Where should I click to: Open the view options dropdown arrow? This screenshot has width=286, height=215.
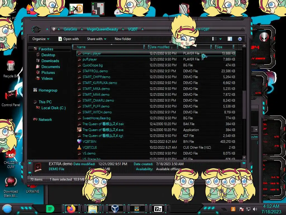coord(221,39)
